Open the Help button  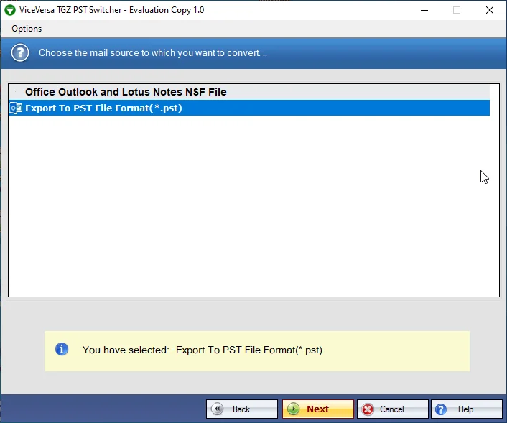467,409
